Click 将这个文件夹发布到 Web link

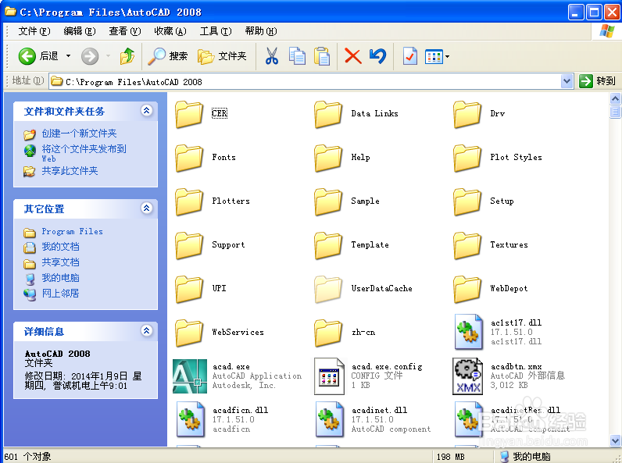84,153
